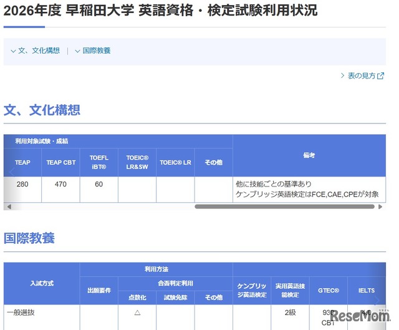Click the その他 header in the first table
399x330 pixels.
click(214, 162)
